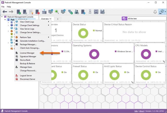
Task: Click the ID badge toolbar icon
Action: pyautogui.click(x=90, y=12)
